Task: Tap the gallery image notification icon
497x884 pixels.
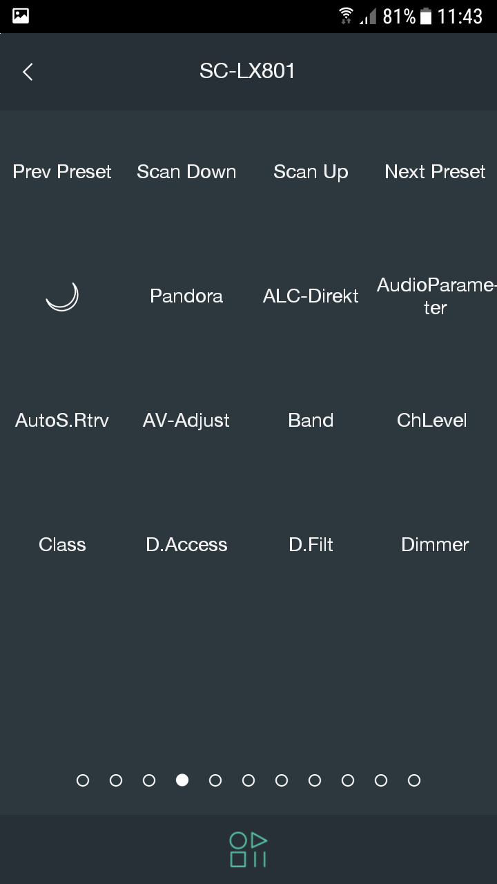Action: point(21,16)
